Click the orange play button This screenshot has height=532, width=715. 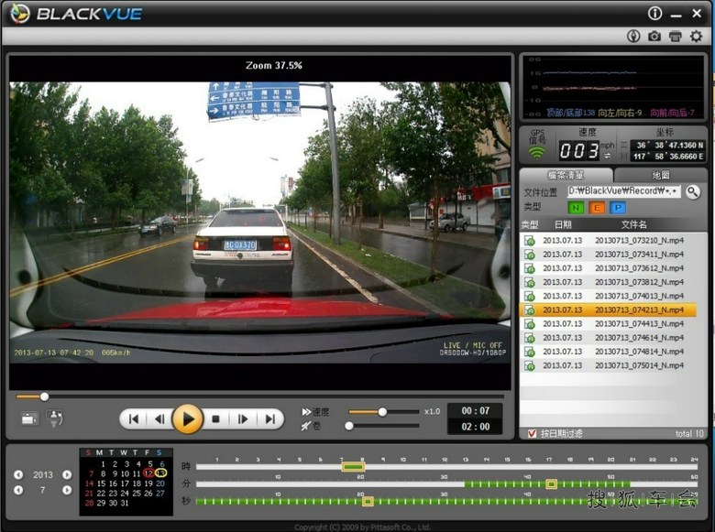pyautogui.click(x=187, y=419)
